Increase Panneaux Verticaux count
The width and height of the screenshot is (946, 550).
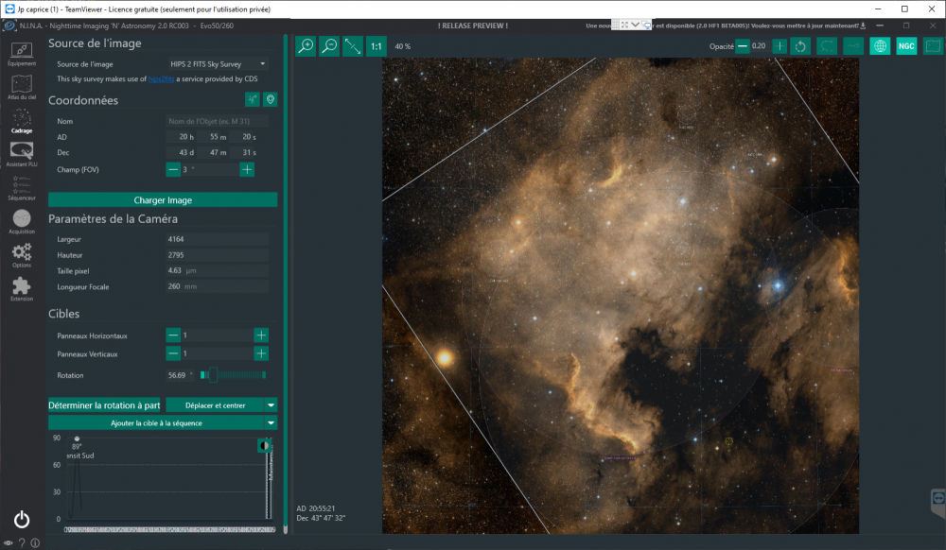261,353
